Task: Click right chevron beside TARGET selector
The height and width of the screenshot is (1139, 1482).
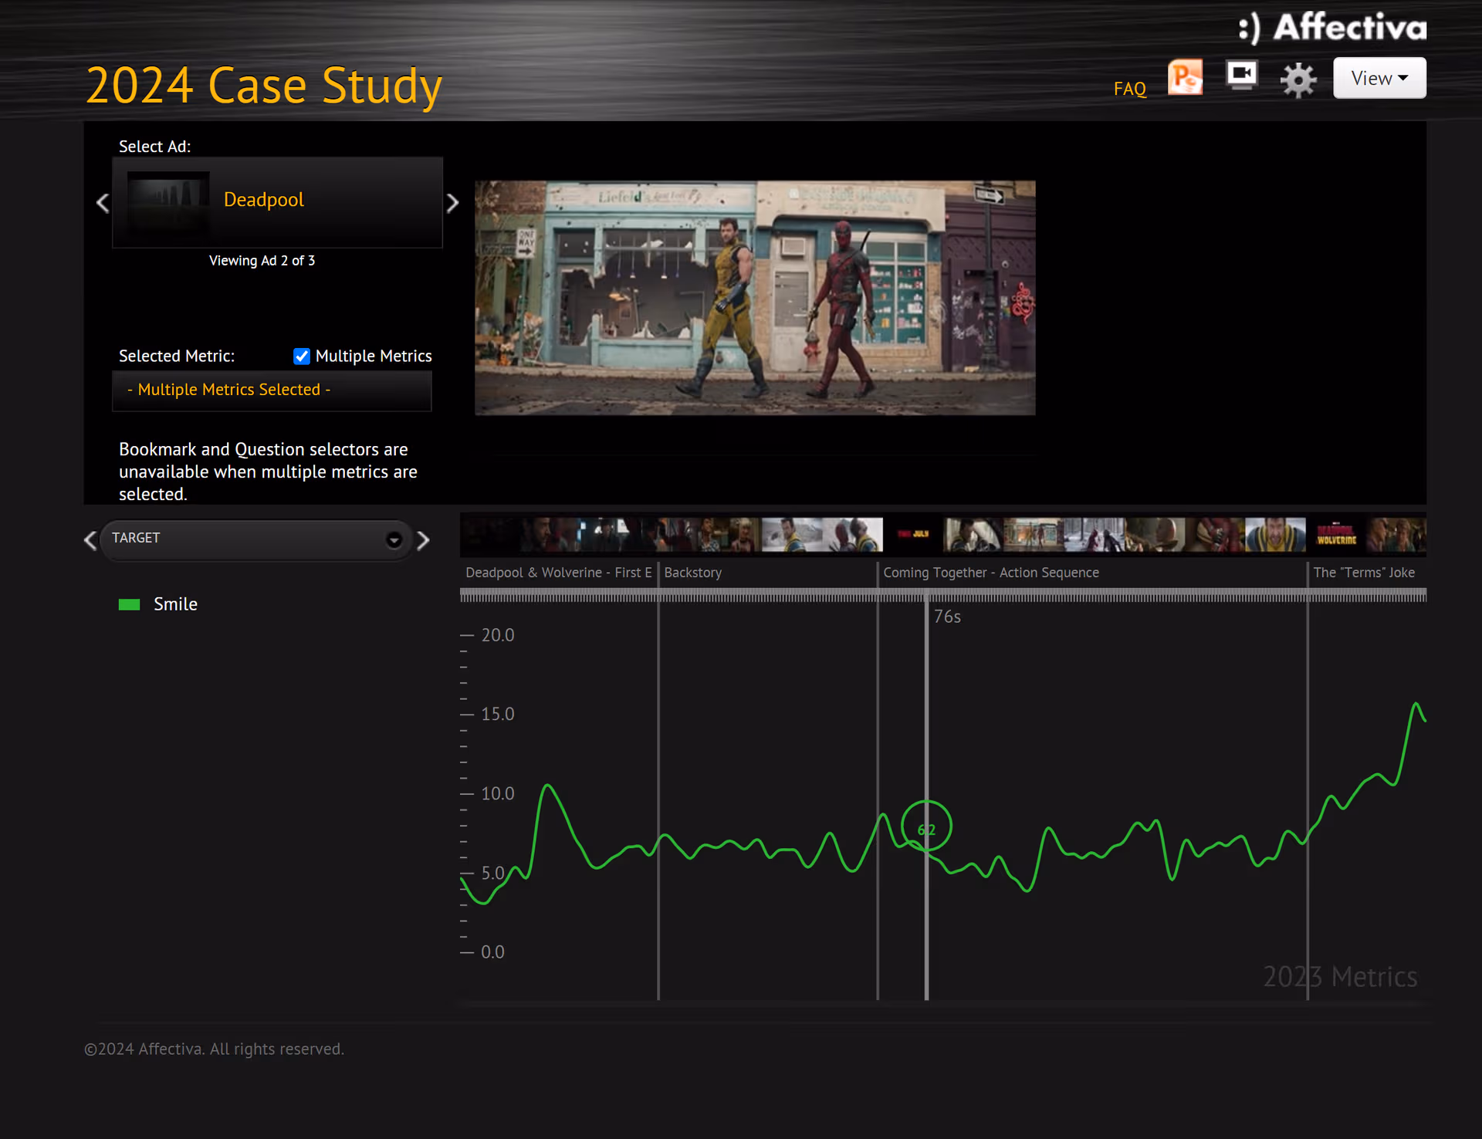Action: coord(423,540)
